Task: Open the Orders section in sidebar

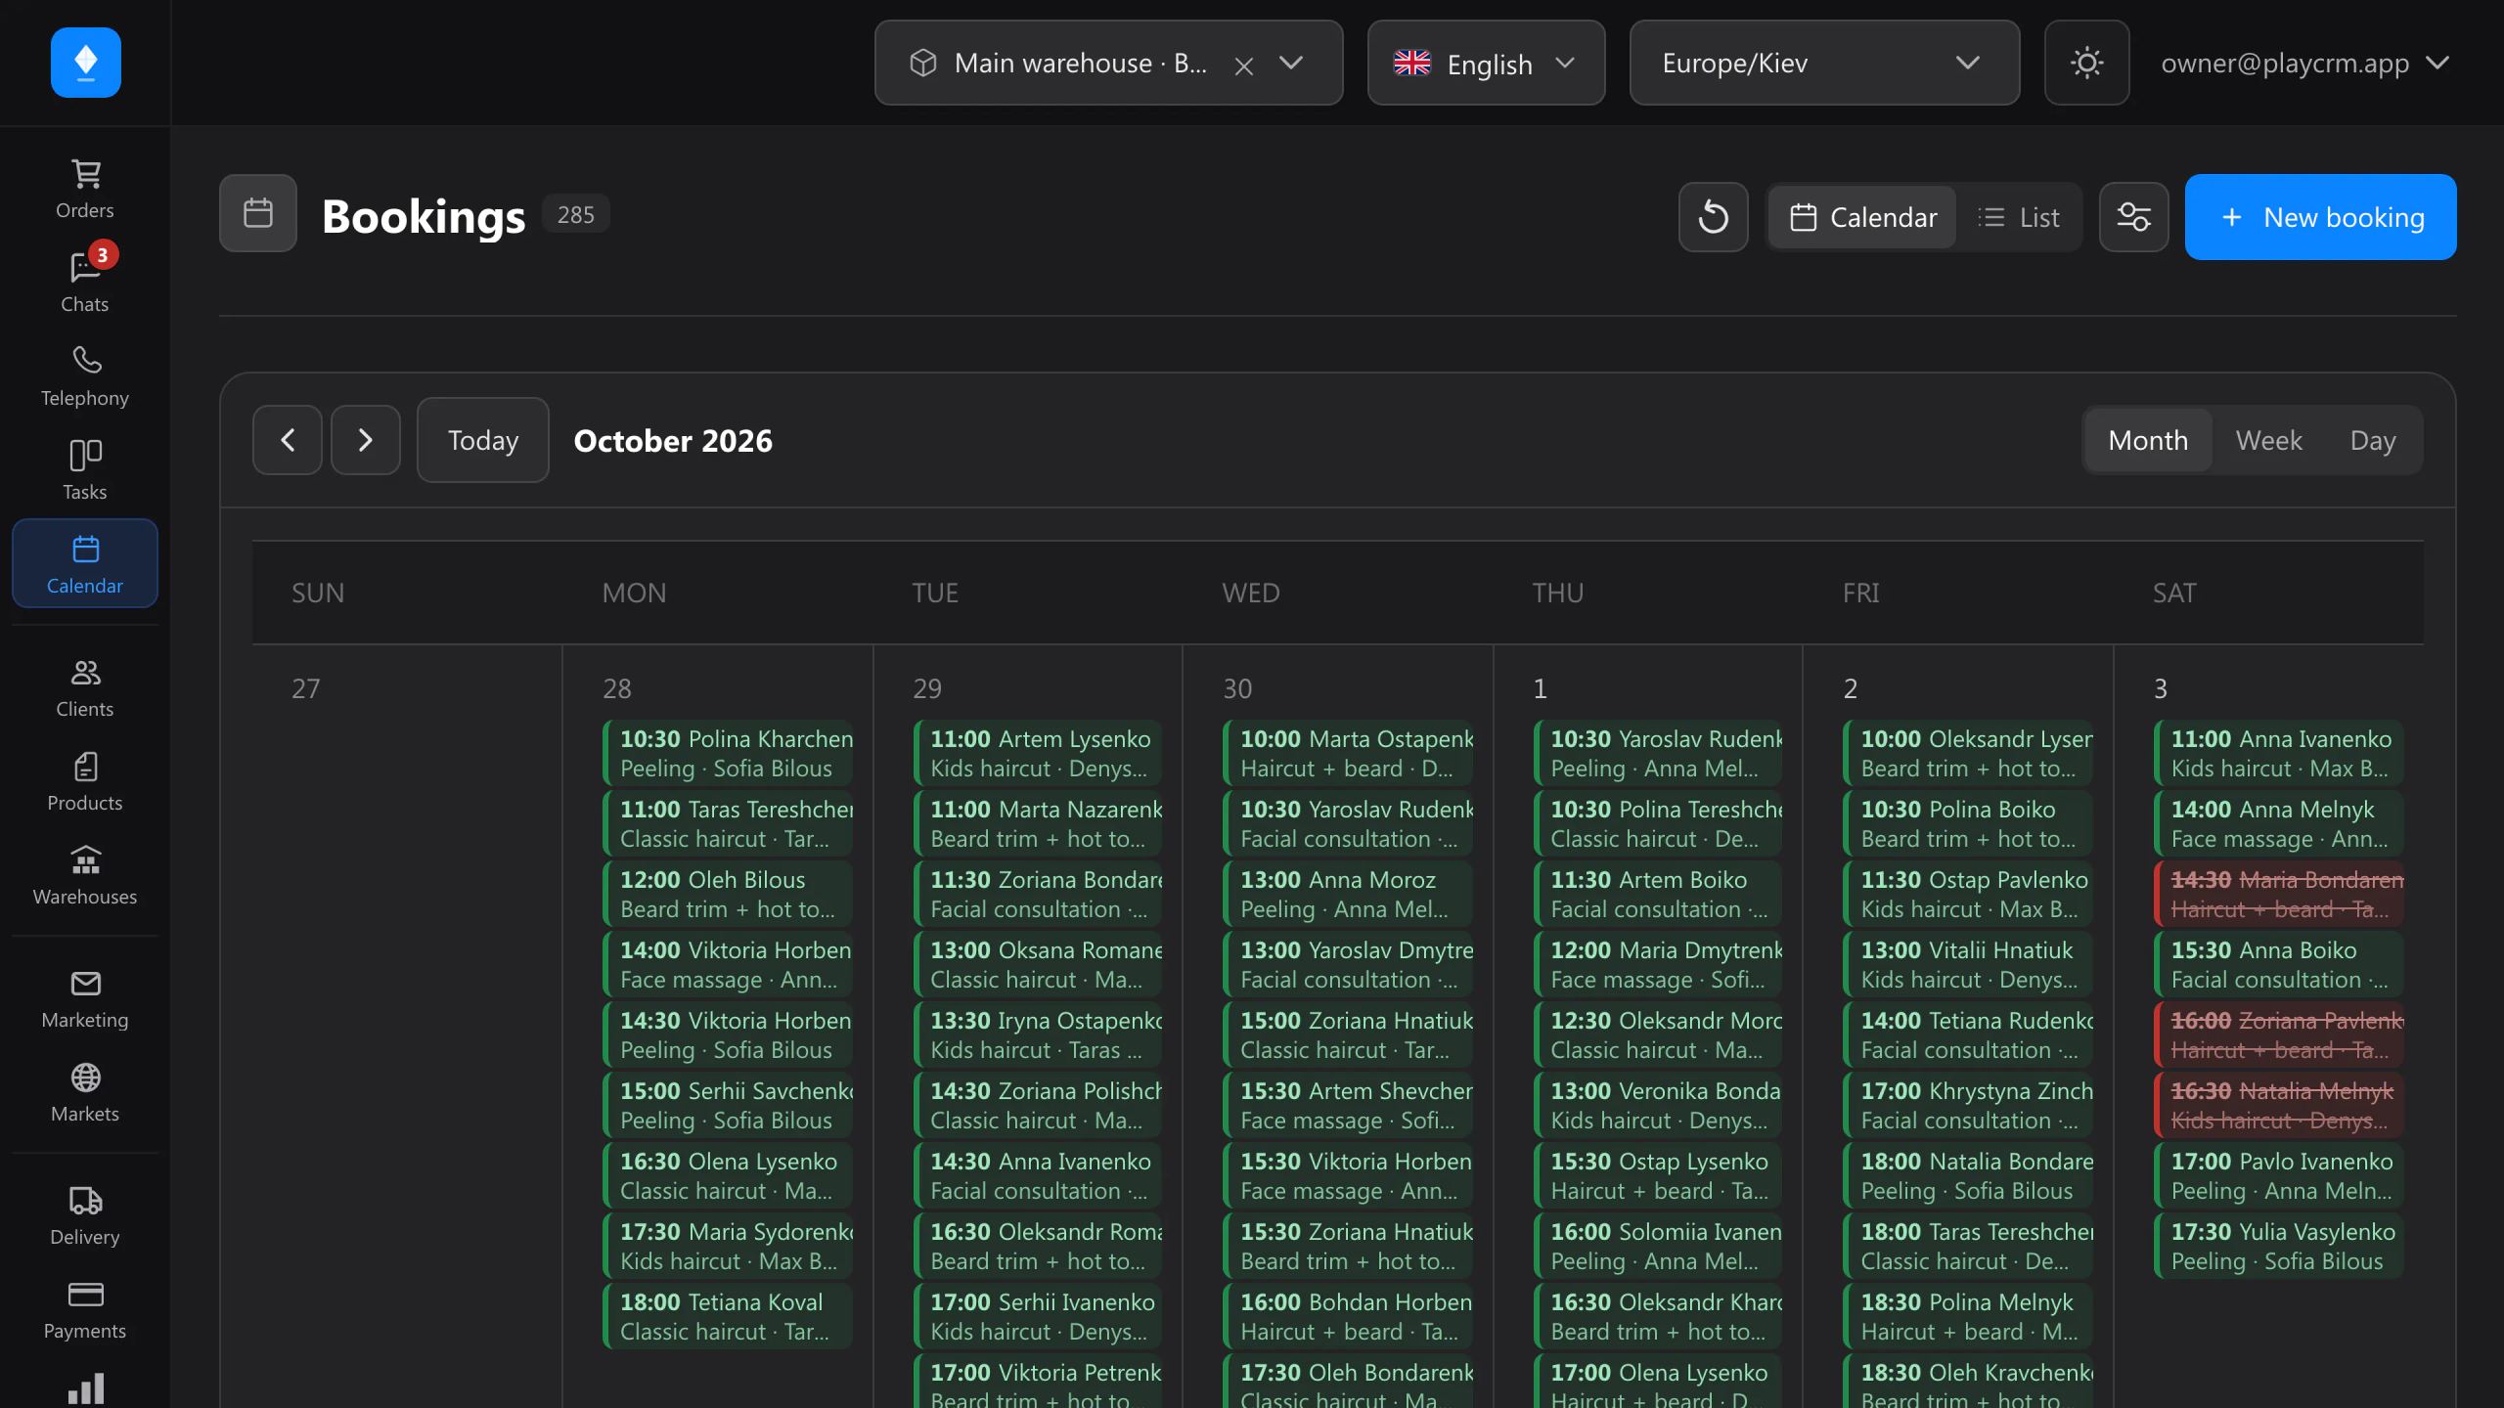Action: point(85,190)
